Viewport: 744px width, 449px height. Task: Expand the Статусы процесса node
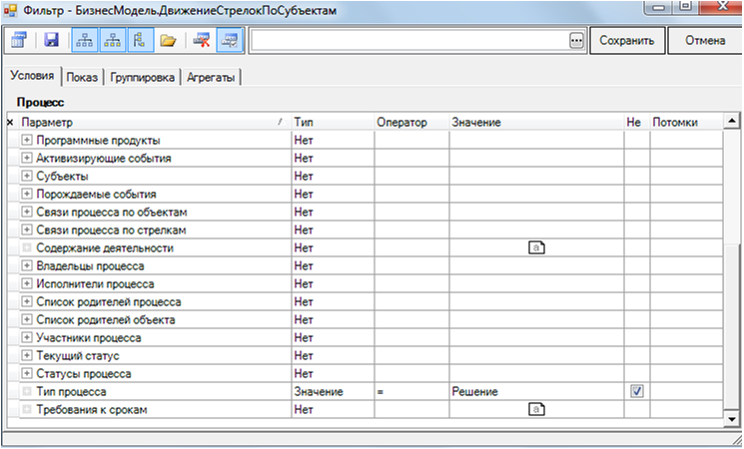coord(27,374)
